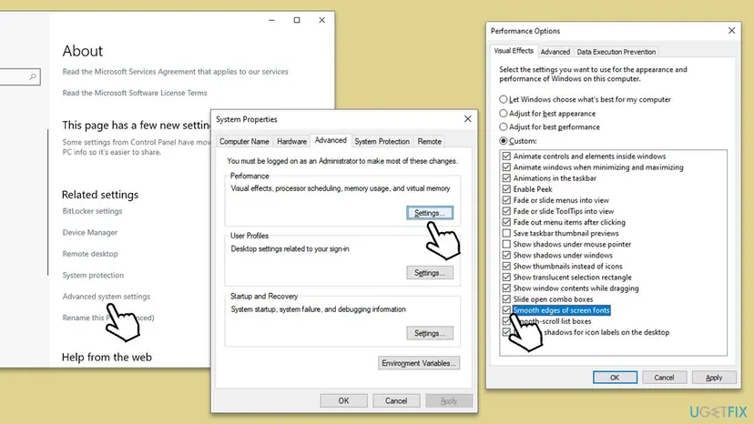Open the System Protection tab

382,141
